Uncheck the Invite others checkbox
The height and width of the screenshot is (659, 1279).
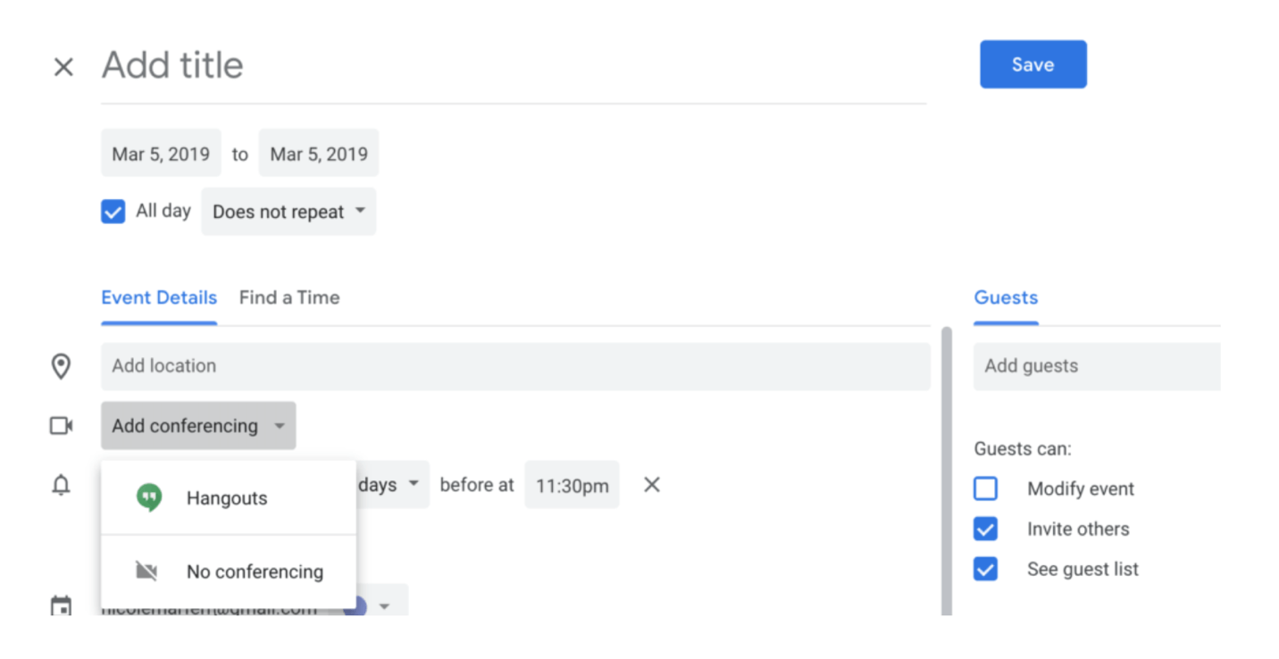(x=985, y=529)
